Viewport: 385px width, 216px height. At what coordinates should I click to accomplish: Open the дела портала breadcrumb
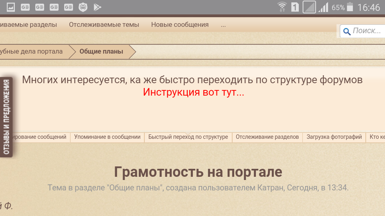(32, 52)
